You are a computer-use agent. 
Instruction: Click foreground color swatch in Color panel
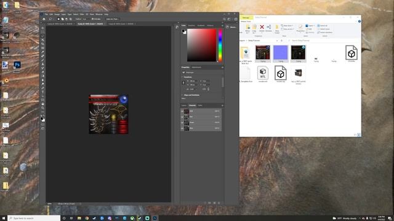[x=183, y=31]
